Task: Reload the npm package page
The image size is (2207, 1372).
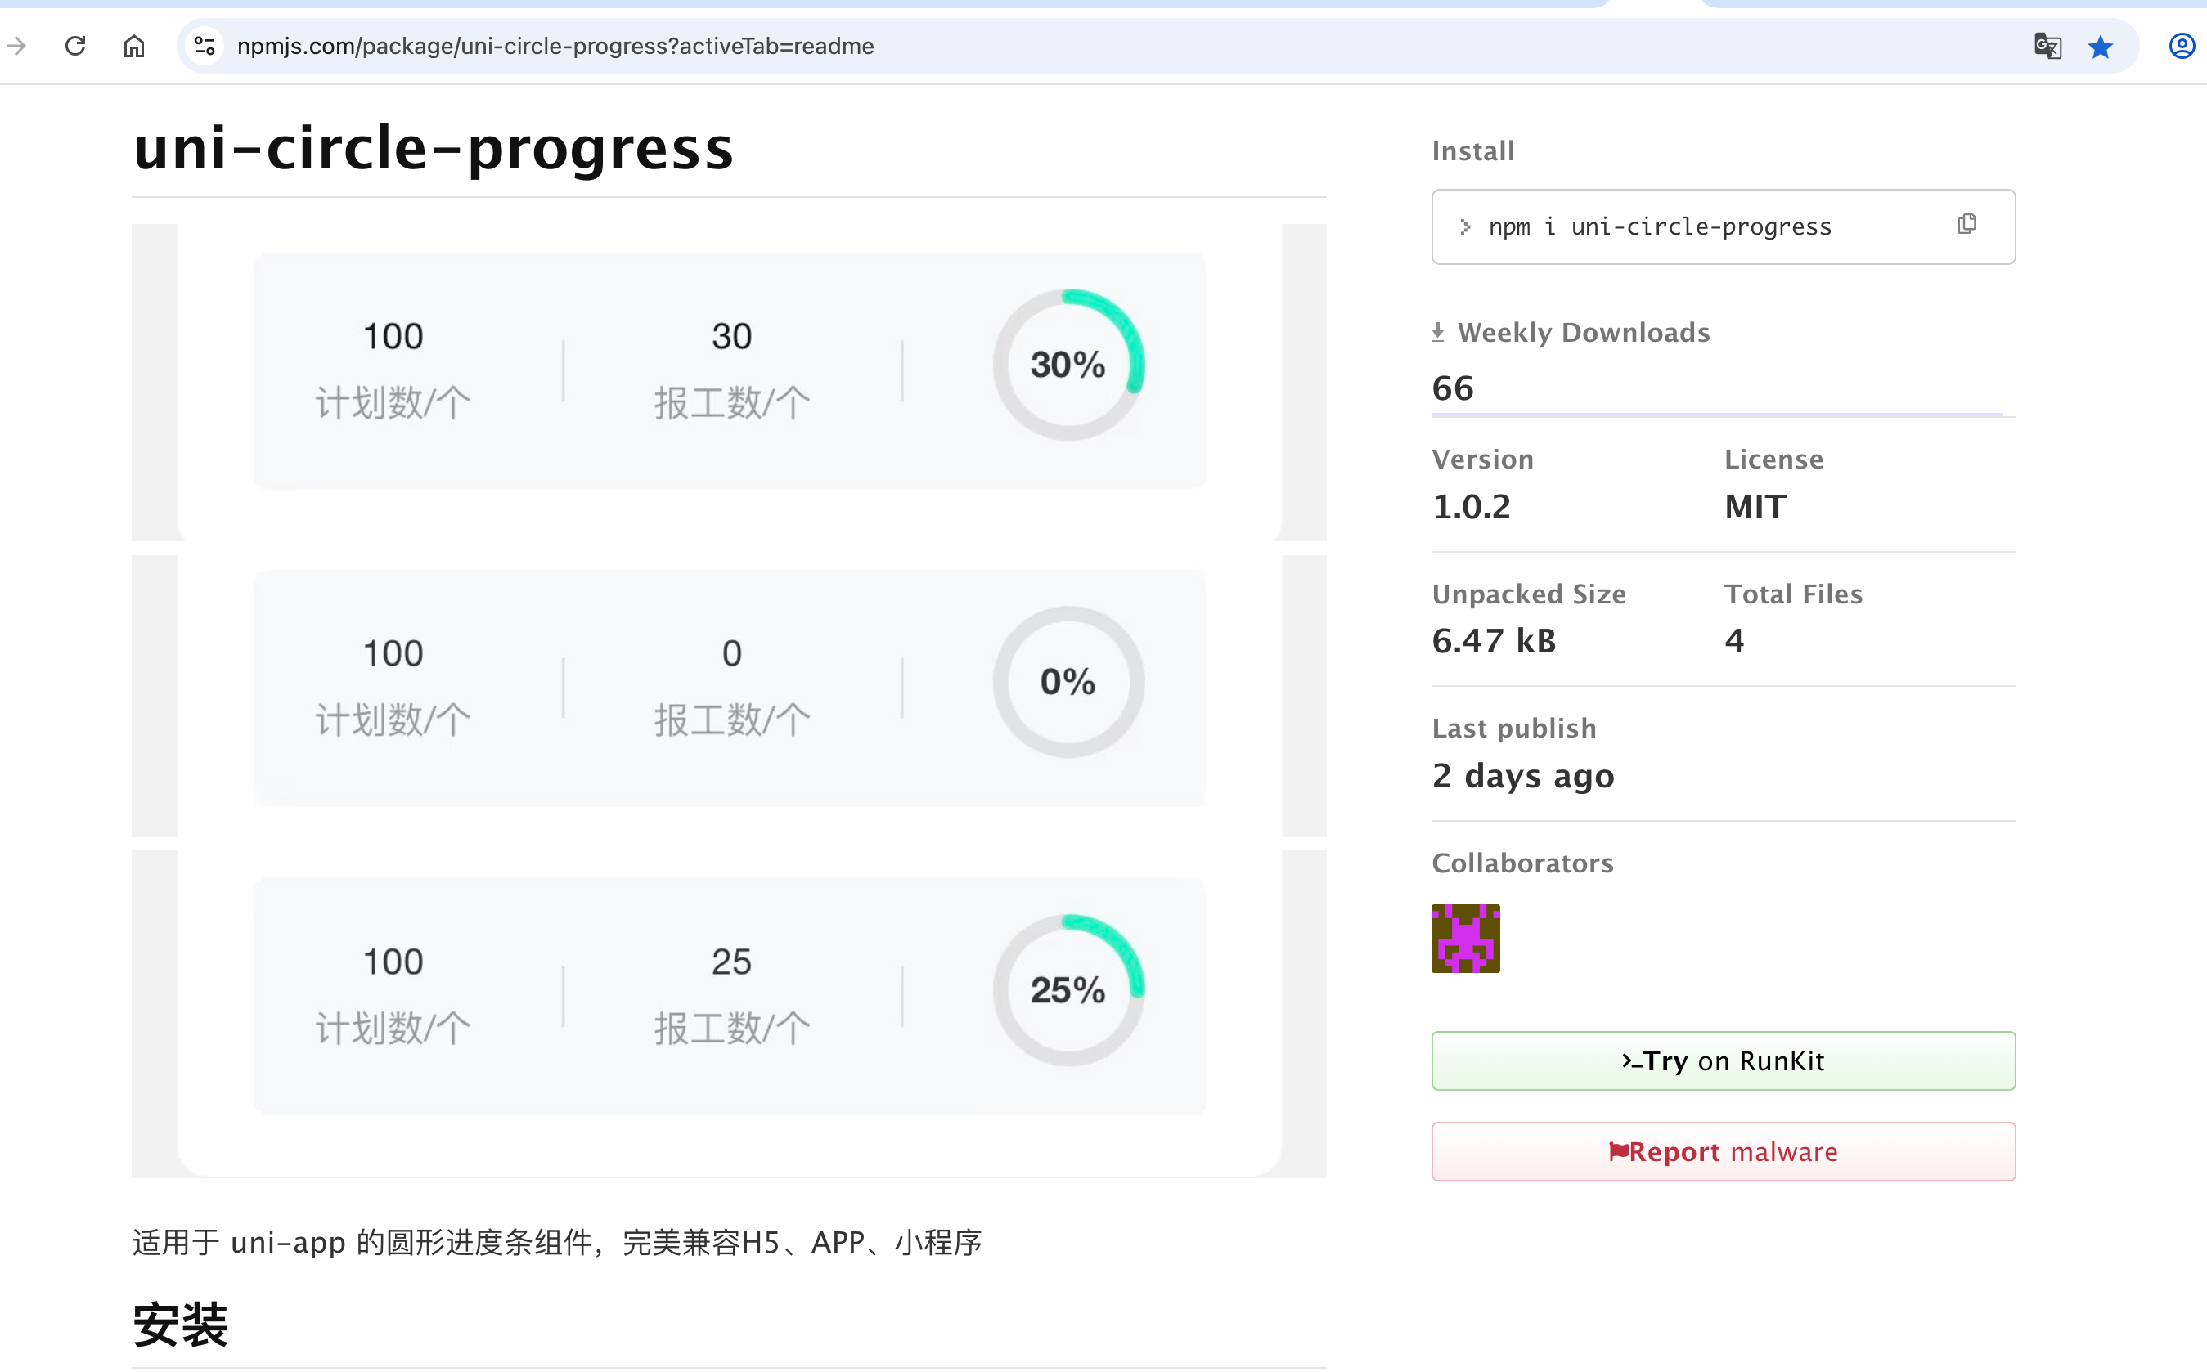Action: (75, 45)
